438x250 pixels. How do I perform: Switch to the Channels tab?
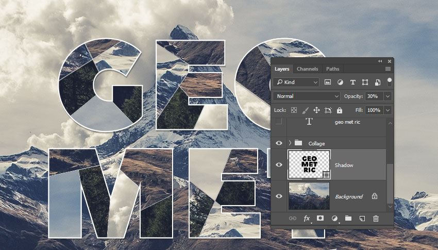[x=307, y=69]
